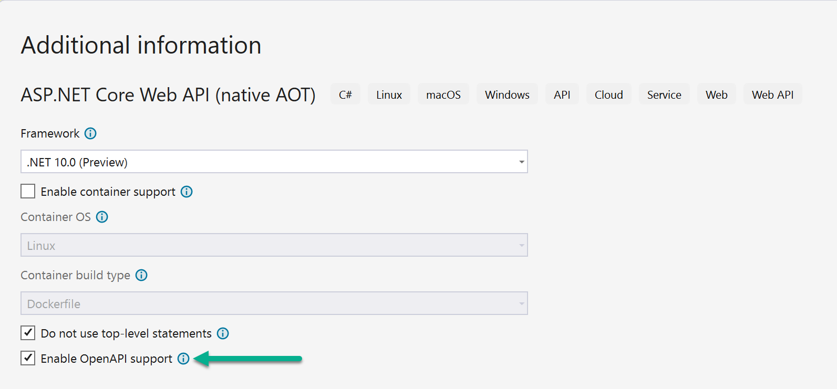Click the Web tag chip
The width and height of the screenshot is (837, 389).
click(717, 94)
